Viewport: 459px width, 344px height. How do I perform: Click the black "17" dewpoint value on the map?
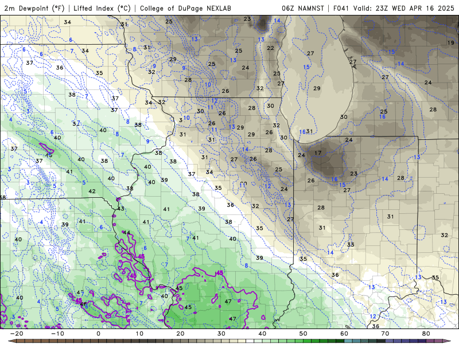click(318, 153)
